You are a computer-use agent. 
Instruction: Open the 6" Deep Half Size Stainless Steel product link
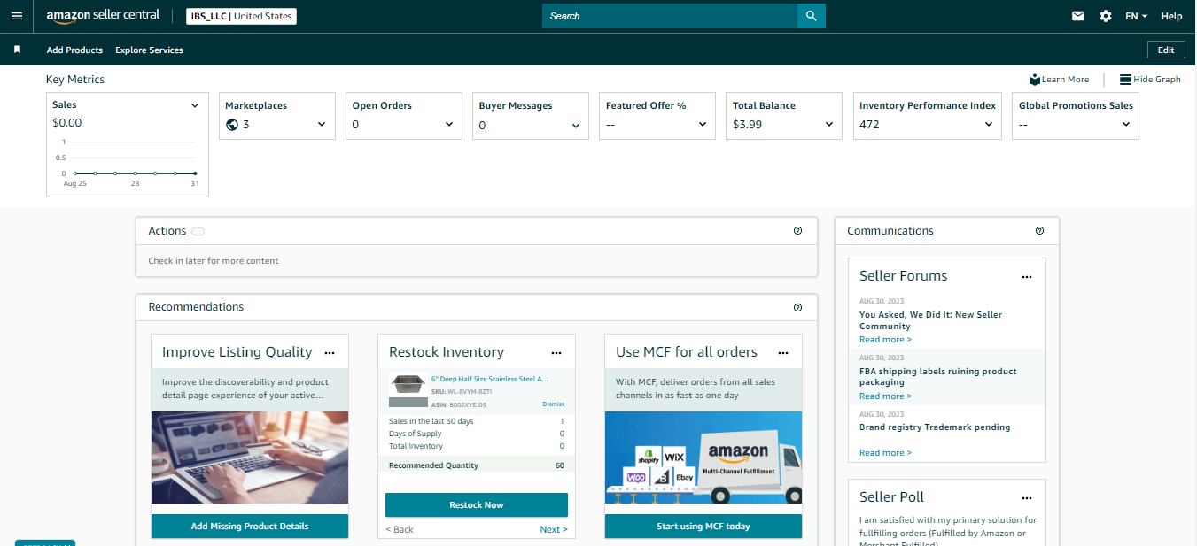point(490,379)
